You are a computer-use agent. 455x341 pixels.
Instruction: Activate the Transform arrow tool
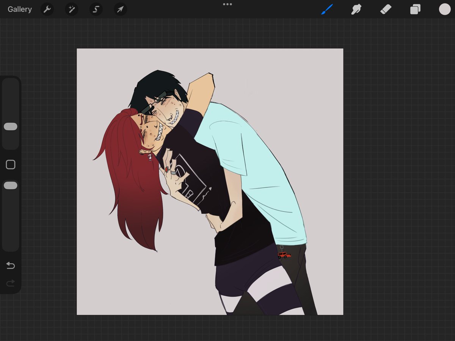pos(120,9)
